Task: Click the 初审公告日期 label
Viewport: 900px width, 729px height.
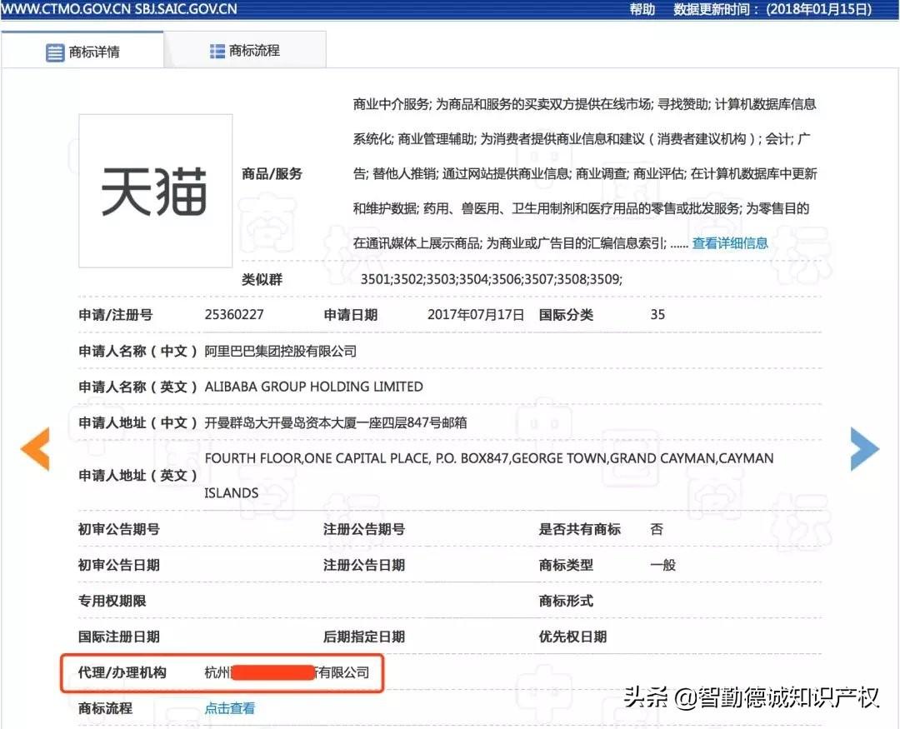Action: [x=119, y=565]
